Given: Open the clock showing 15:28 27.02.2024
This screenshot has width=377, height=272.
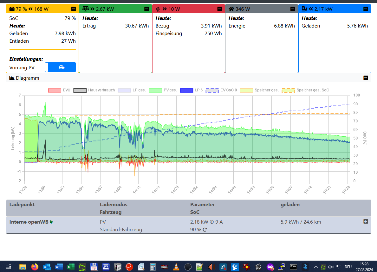Looking at the screenshot, I should click(364, 267).
